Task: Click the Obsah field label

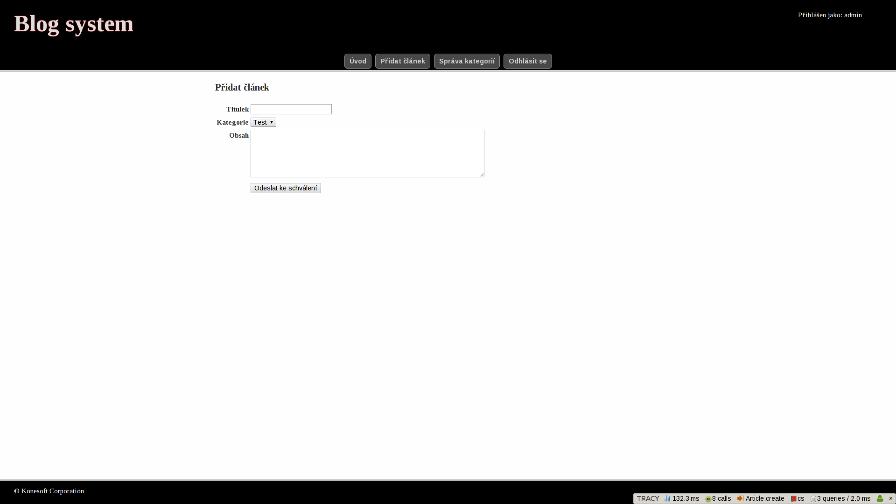Action: (238, 135)
